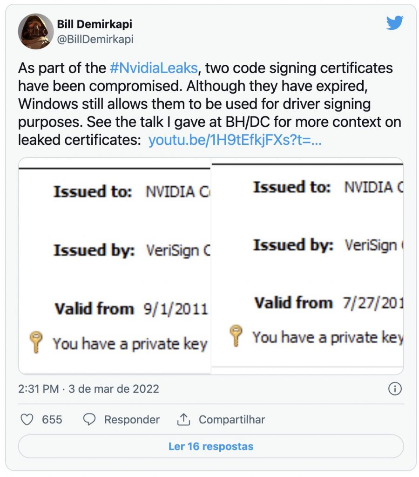Follow the youtu.be talk link
The image size is (419, 477).
(x=235, y=140)
